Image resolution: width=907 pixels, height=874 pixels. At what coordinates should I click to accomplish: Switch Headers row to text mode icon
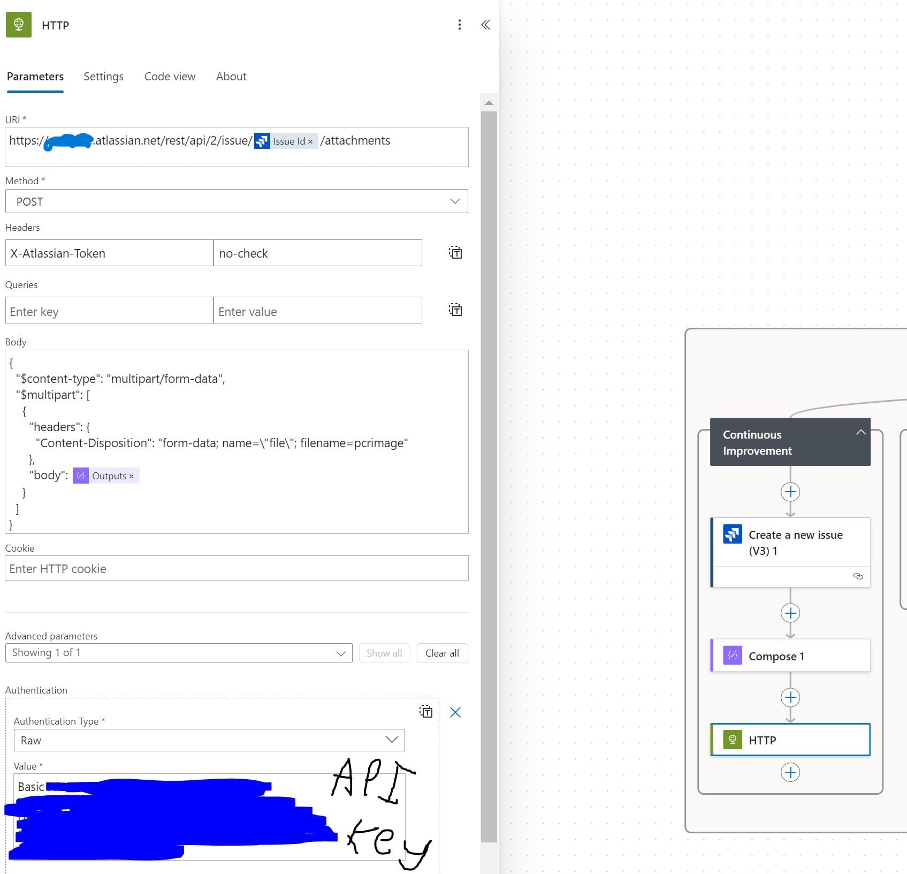point(455,253)
